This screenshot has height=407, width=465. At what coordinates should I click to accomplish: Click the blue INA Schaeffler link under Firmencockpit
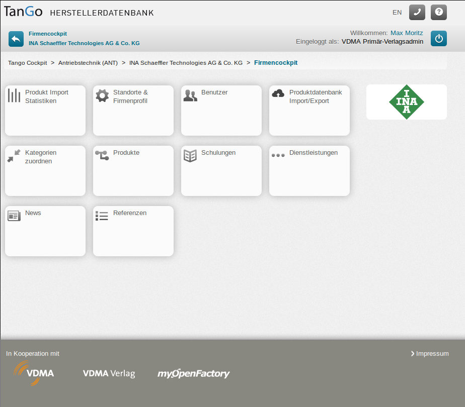pyautogui.click(x=84, y=43)
